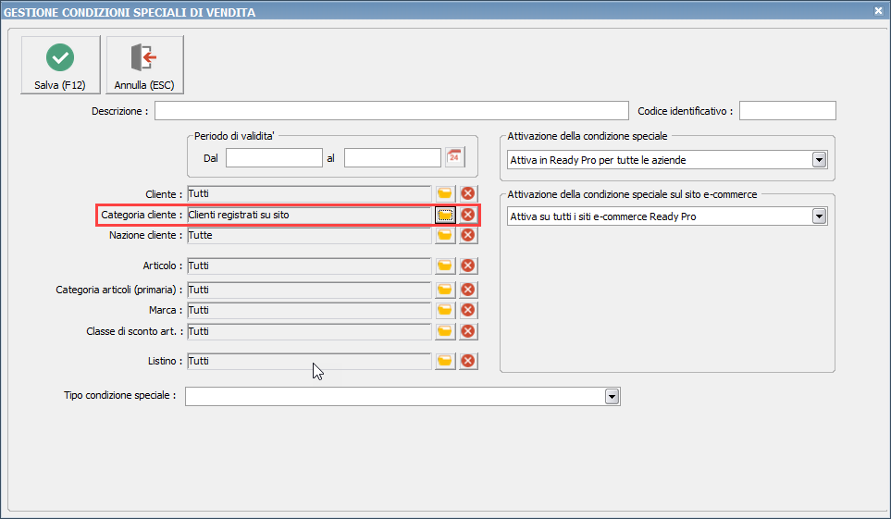Click the 'al' end date field
Screen dimensions: 891x519
(392, 157)
